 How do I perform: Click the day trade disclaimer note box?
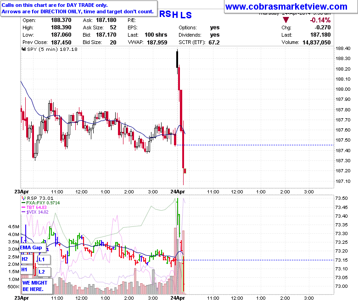click(79, 8)
